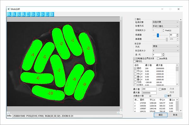
Task: Select the polygon ROI tool
Action: [47, 14]
